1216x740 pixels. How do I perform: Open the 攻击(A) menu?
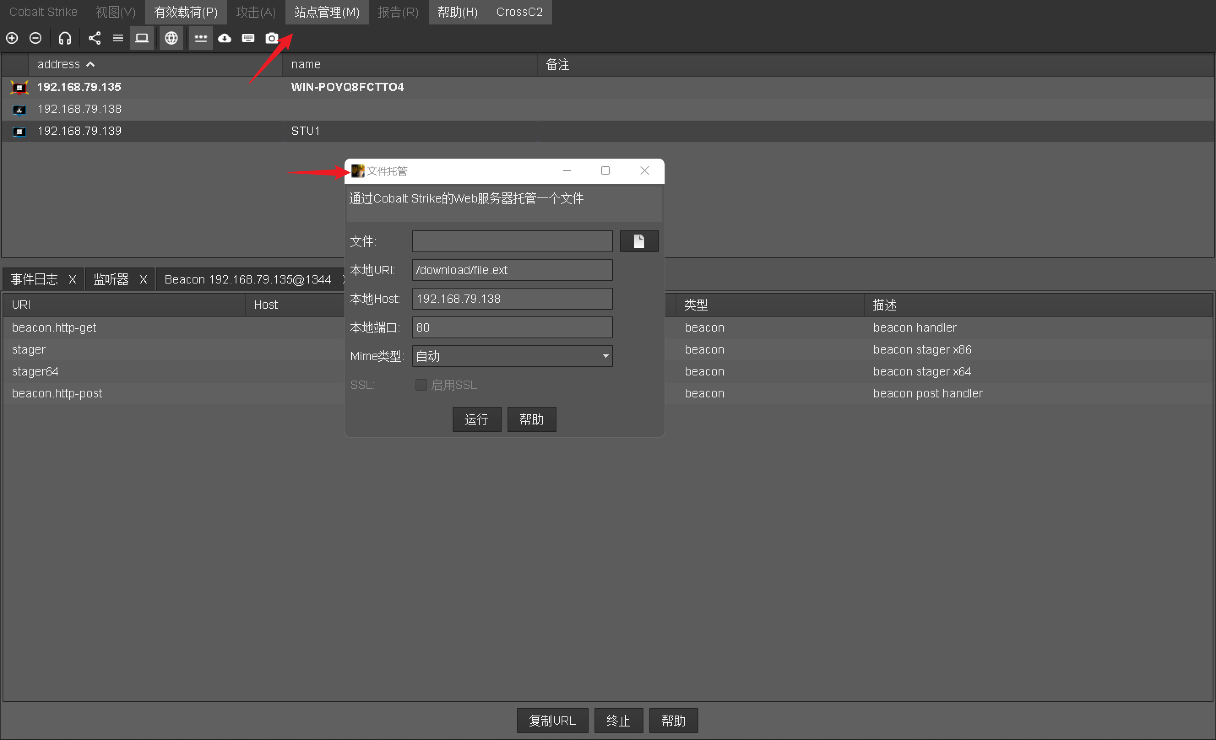pyautogui.click(x=255, y=12)
